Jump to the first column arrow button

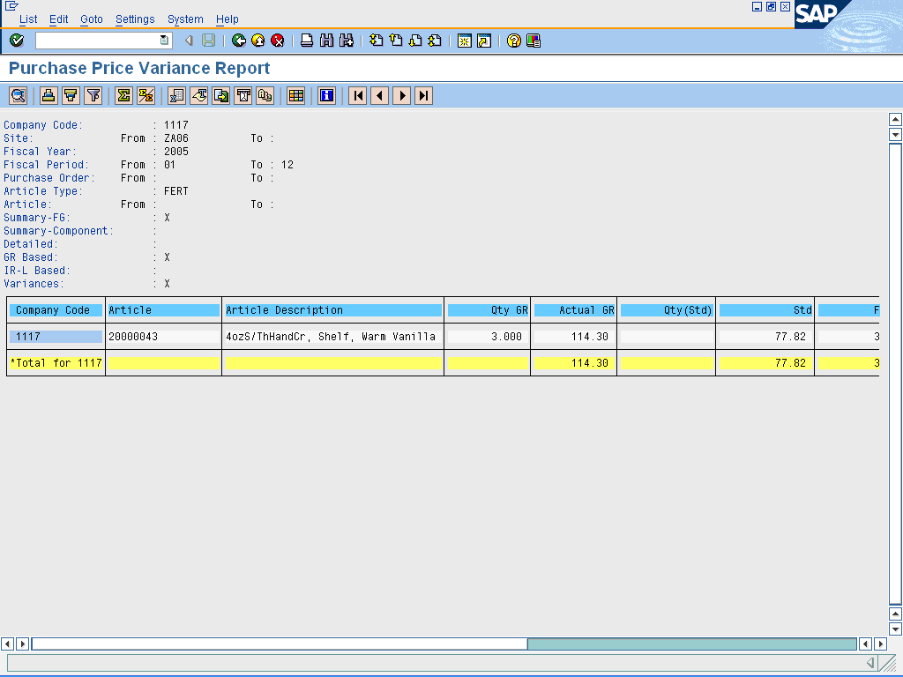click(358, 95)
